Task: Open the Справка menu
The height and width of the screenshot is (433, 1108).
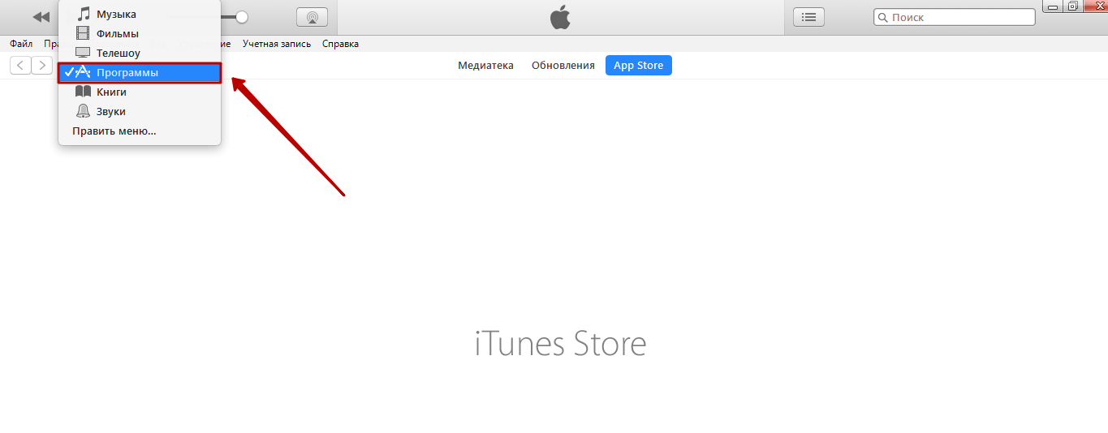Action: click(340, 44)
